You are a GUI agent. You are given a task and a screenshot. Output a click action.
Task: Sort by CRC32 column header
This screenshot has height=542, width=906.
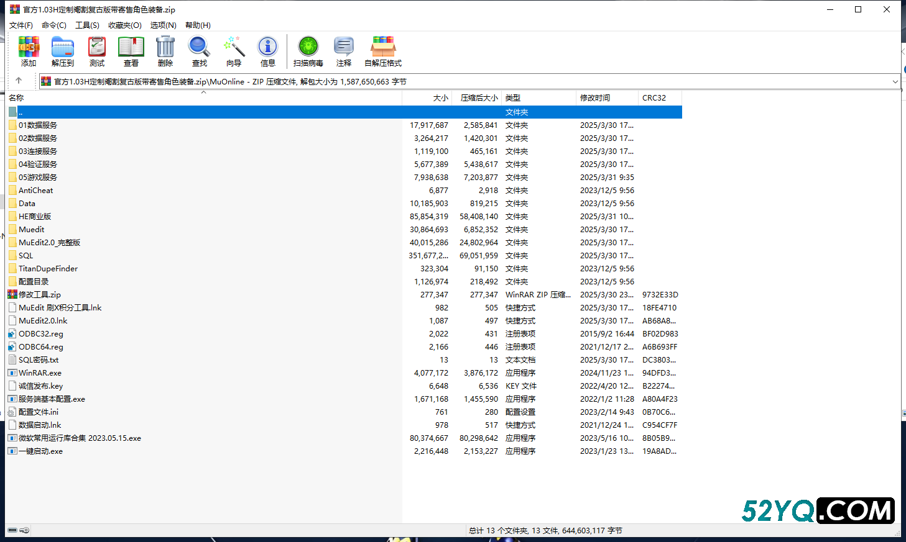[x=660, y=97]
